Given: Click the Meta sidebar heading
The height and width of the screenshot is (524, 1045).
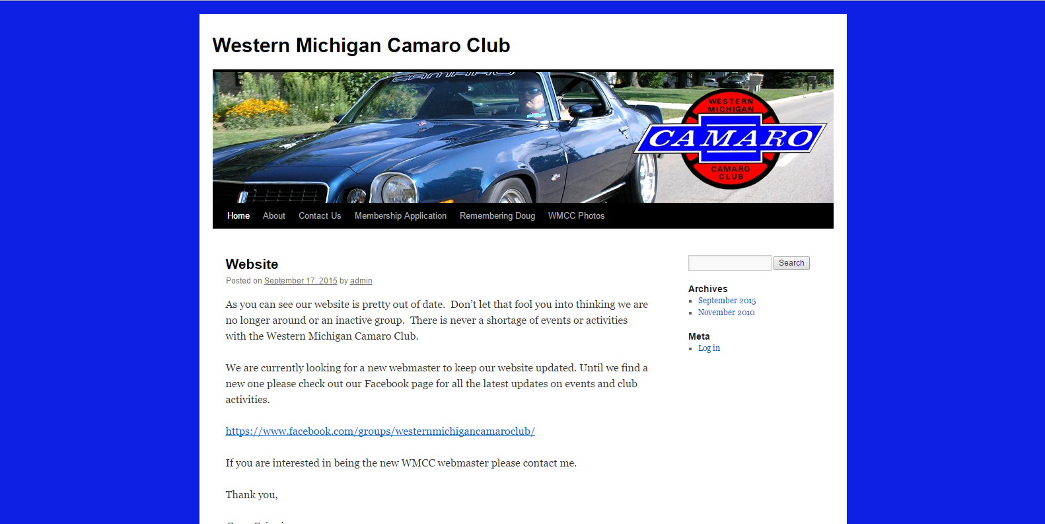Looking at the screenshot, I should pyautogui.click(x=699, y=336).
